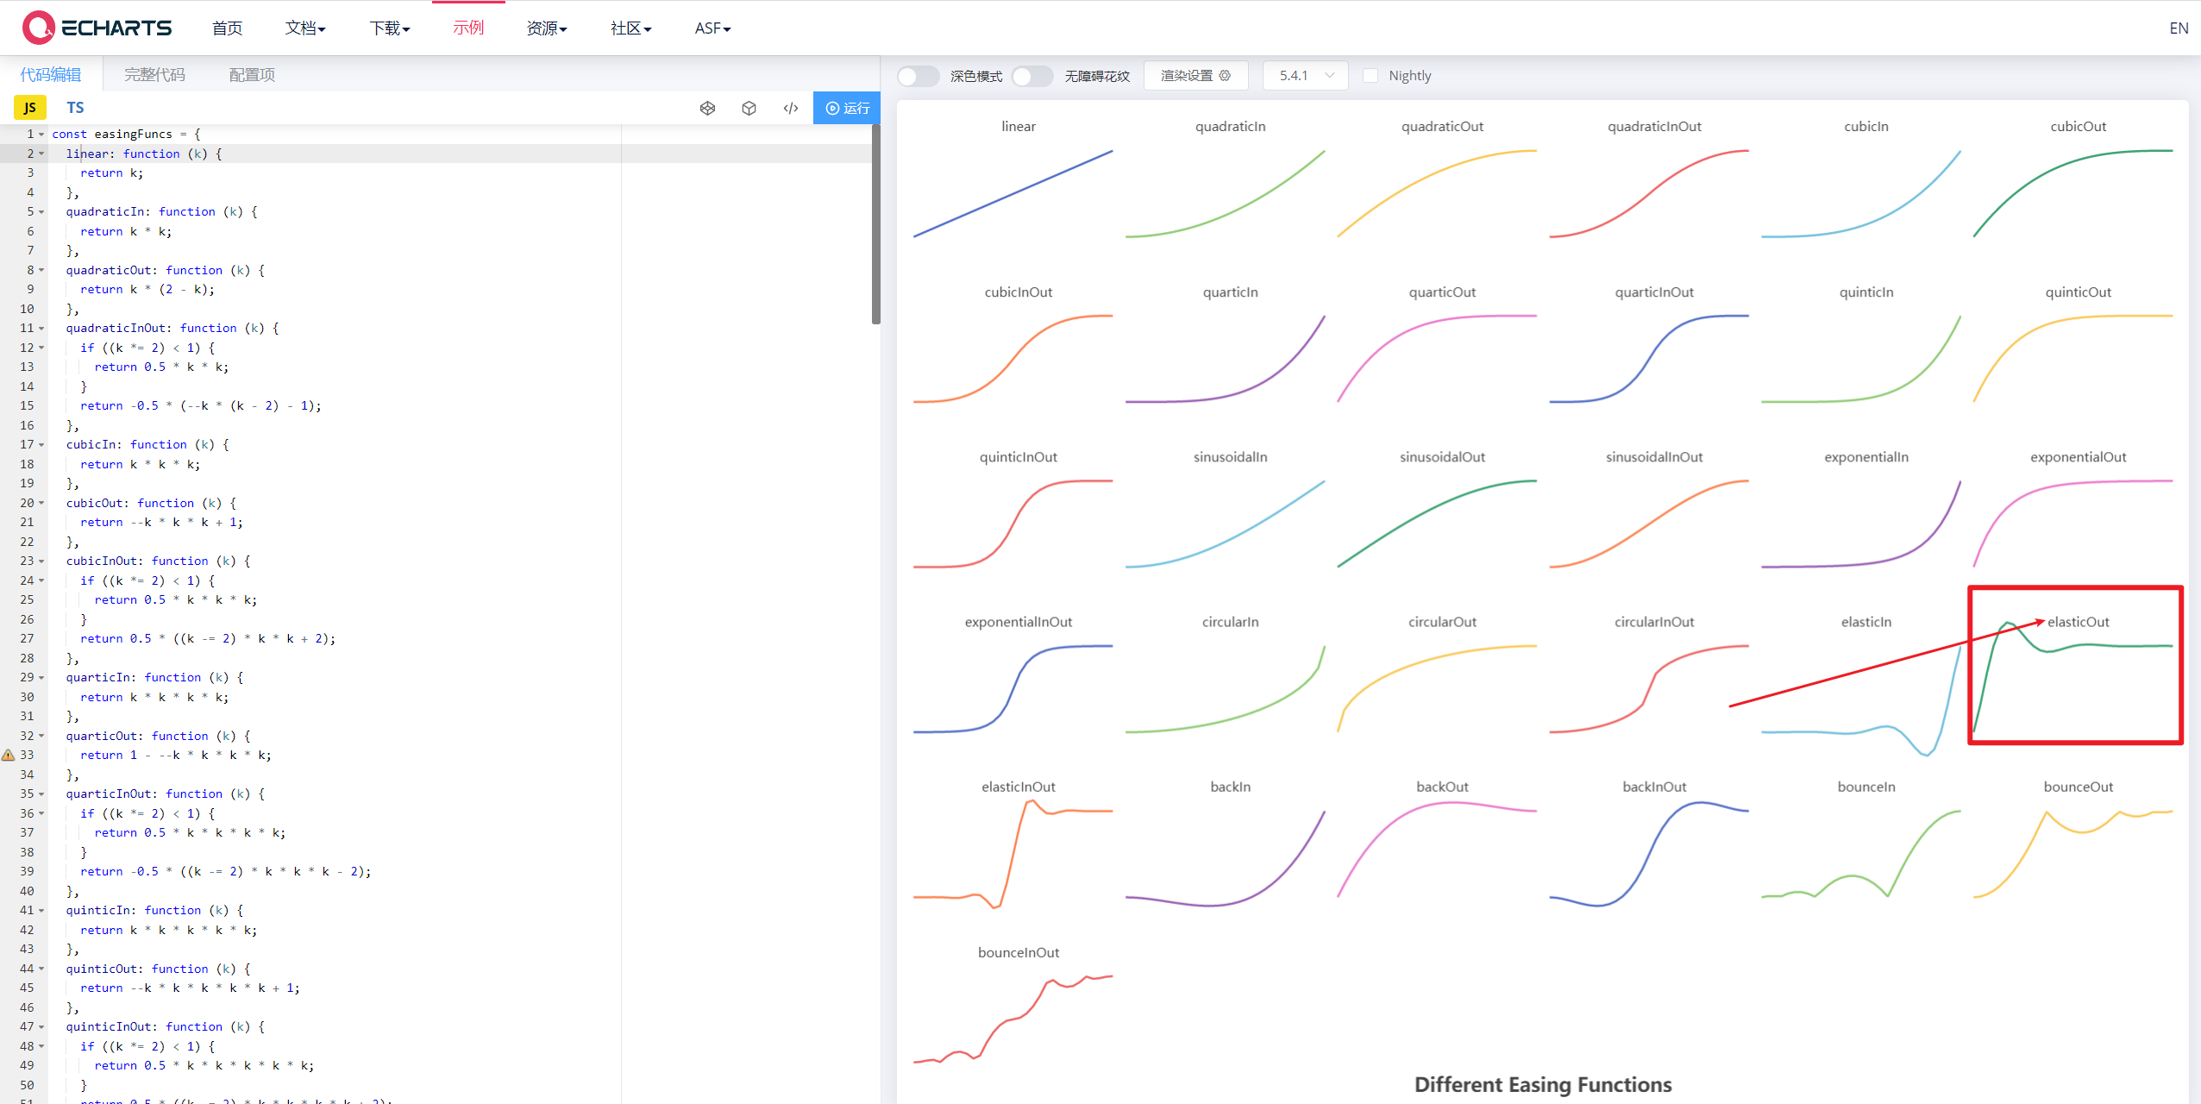Screen dimensions: 2201x1104
Task: Open the 5.4.1 version dropdown
Action: point(1305,76)
